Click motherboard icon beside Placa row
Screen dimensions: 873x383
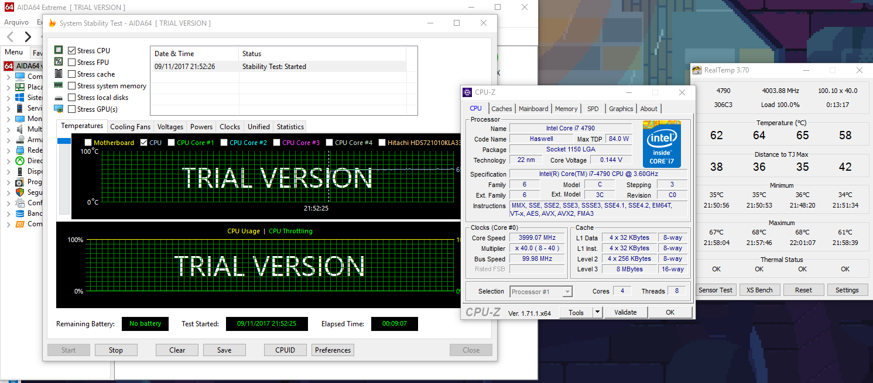tap(20, 87)
